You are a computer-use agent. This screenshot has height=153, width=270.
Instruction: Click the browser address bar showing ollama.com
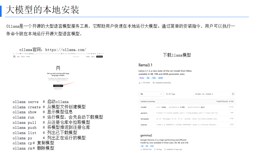(x=45, y=54)
